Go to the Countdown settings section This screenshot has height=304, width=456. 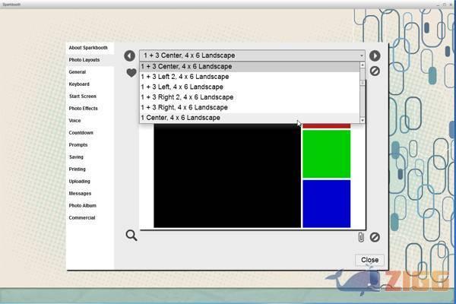(81, 133)
